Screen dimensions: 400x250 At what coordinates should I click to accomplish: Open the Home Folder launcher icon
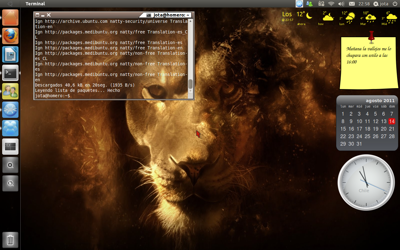click(x=10, y=17)
